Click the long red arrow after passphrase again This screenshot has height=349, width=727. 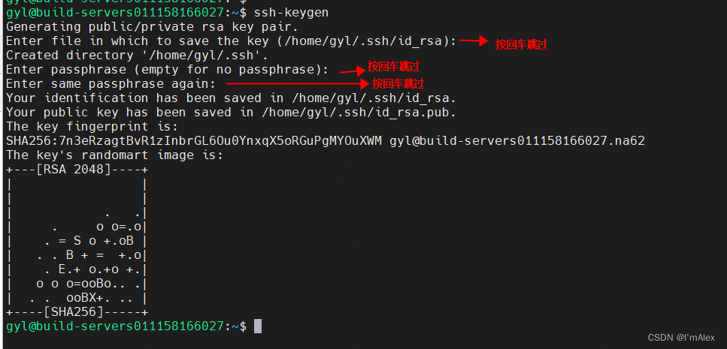point(297,84)
